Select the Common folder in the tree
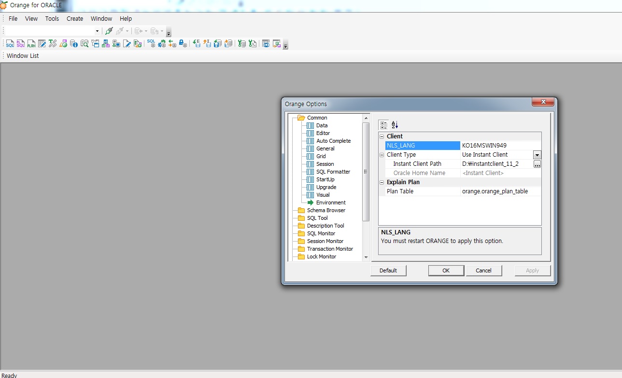Viewport: 622px width, 378px height. (317, 118)
